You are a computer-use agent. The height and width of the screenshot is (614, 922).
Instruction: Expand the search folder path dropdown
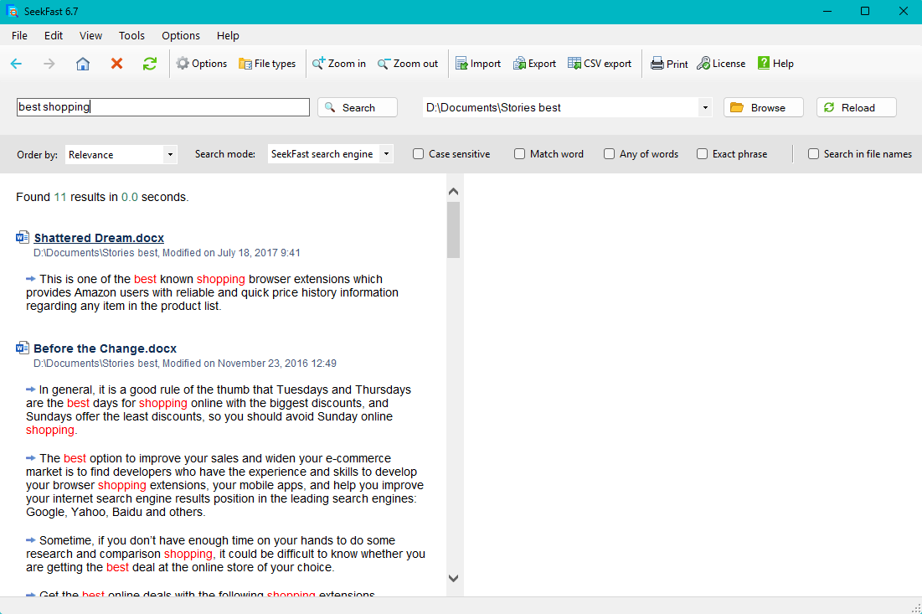tap(706, 107)
